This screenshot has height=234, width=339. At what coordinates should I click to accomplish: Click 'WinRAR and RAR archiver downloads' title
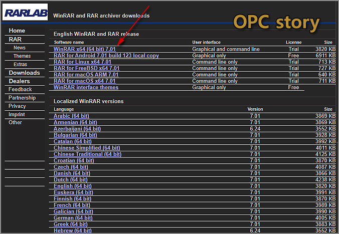[x=101, y=16]
